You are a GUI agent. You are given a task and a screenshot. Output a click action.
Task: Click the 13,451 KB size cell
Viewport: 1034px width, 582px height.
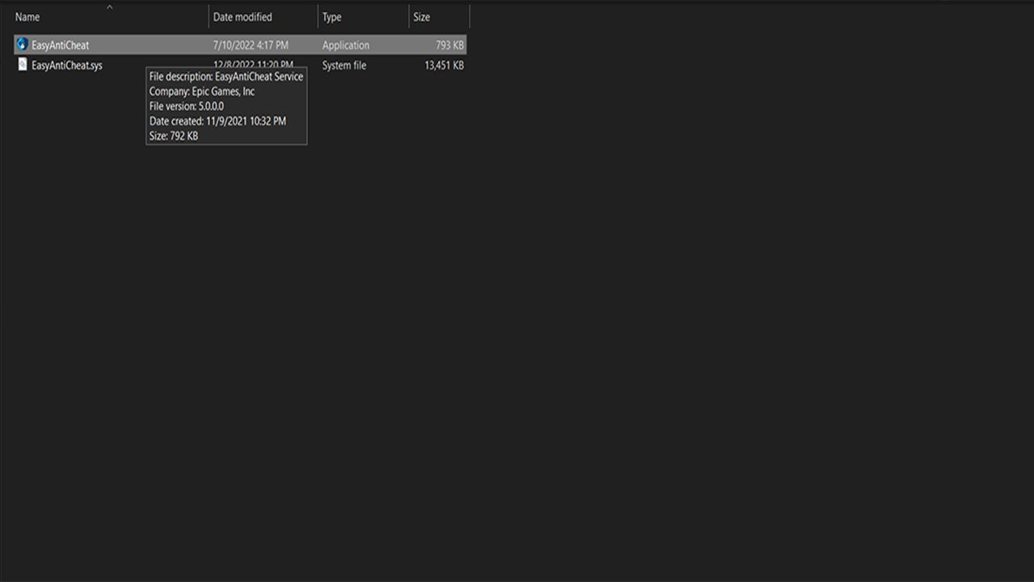click(x=443, y=65)
